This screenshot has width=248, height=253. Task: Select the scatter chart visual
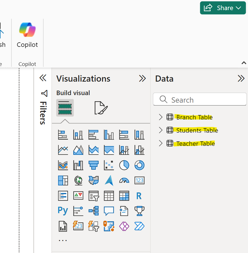tap(109, 165)
